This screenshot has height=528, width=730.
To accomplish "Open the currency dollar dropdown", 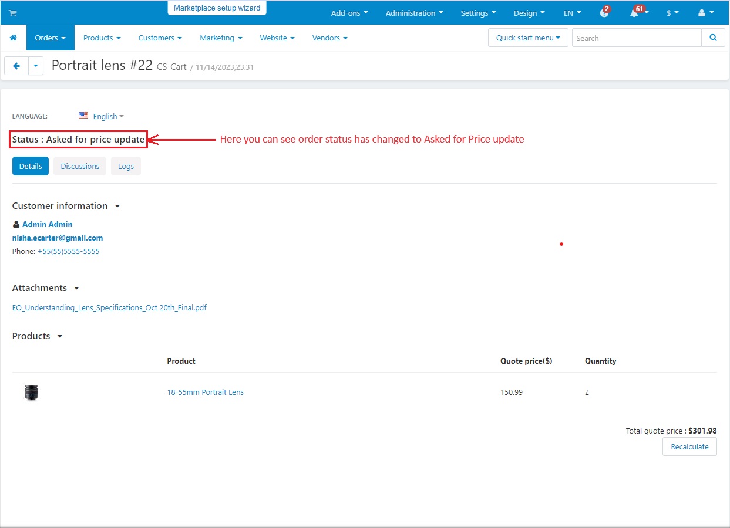I will [x=672, y=13].
